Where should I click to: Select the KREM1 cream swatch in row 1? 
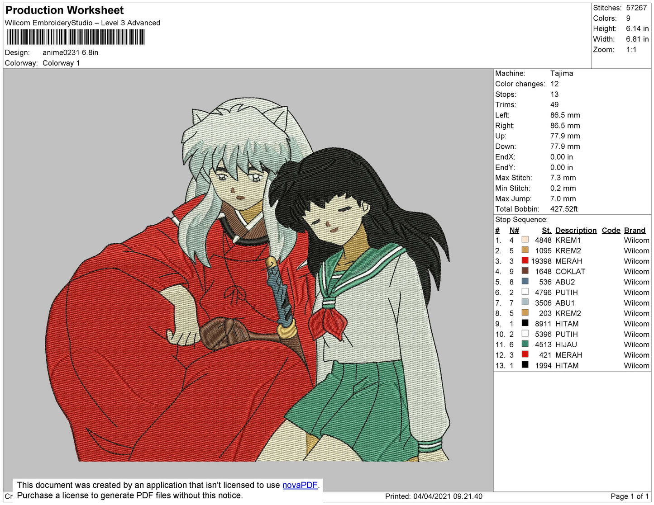pos(525,240)
